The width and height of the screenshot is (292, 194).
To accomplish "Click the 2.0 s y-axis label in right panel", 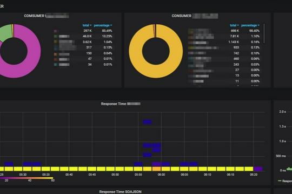I will point(282,112).
